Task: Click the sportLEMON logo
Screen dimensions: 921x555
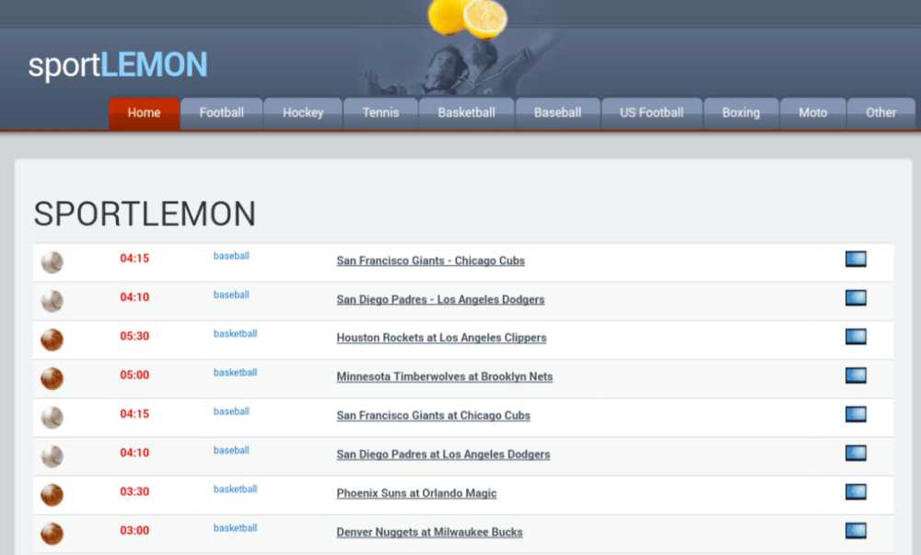Action: coord(118,64)
